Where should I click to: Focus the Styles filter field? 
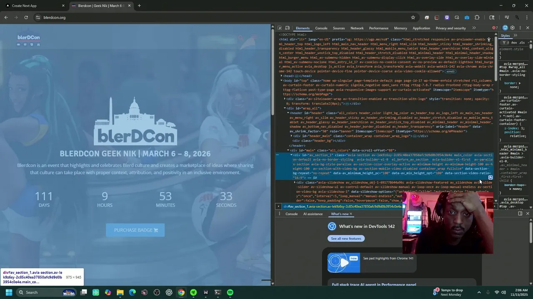(504, 42)
